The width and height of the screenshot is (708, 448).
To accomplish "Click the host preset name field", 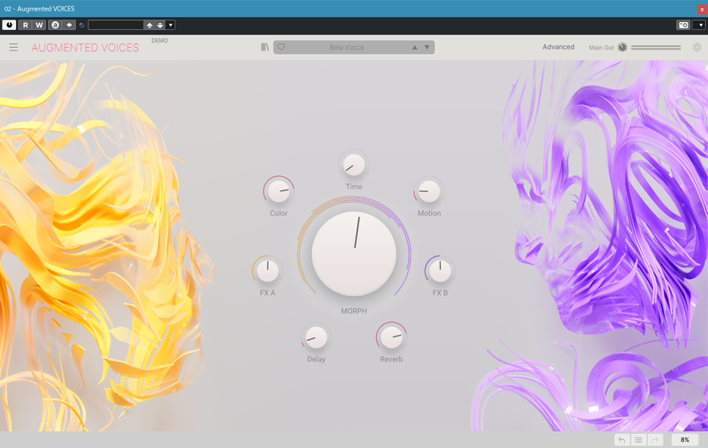I will 116,25.
